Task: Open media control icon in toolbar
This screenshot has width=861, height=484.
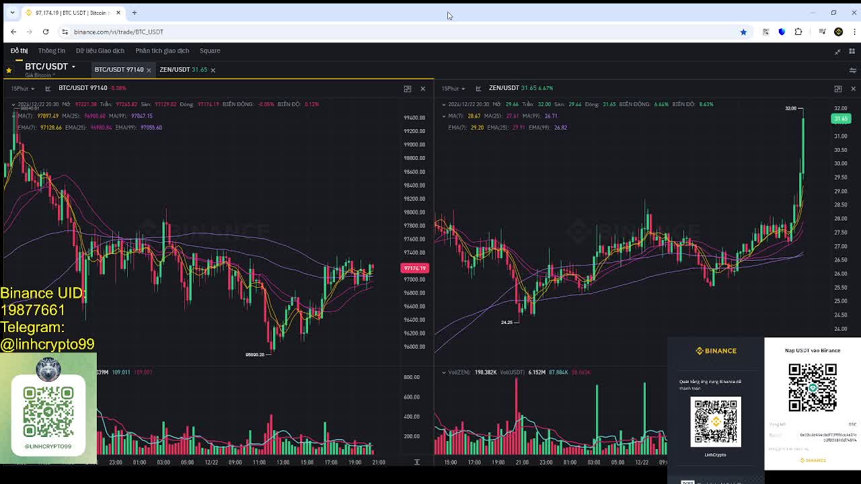Action: [822, 32]
